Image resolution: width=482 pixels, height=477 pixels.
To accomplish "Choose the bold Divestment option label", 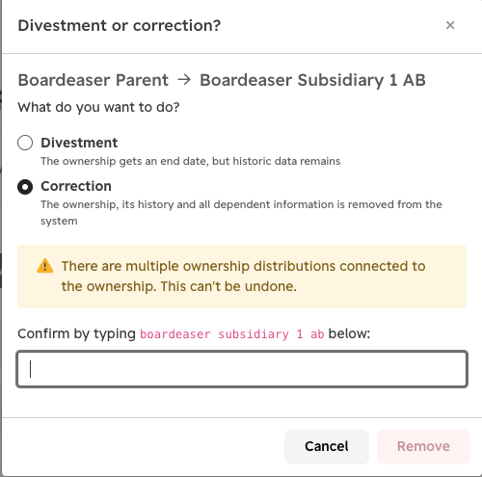I will tap(79, 143).
